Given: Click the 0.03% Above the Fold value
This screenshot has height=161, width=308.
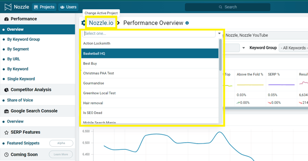Looking at the screenshot, I should point(241,95).
